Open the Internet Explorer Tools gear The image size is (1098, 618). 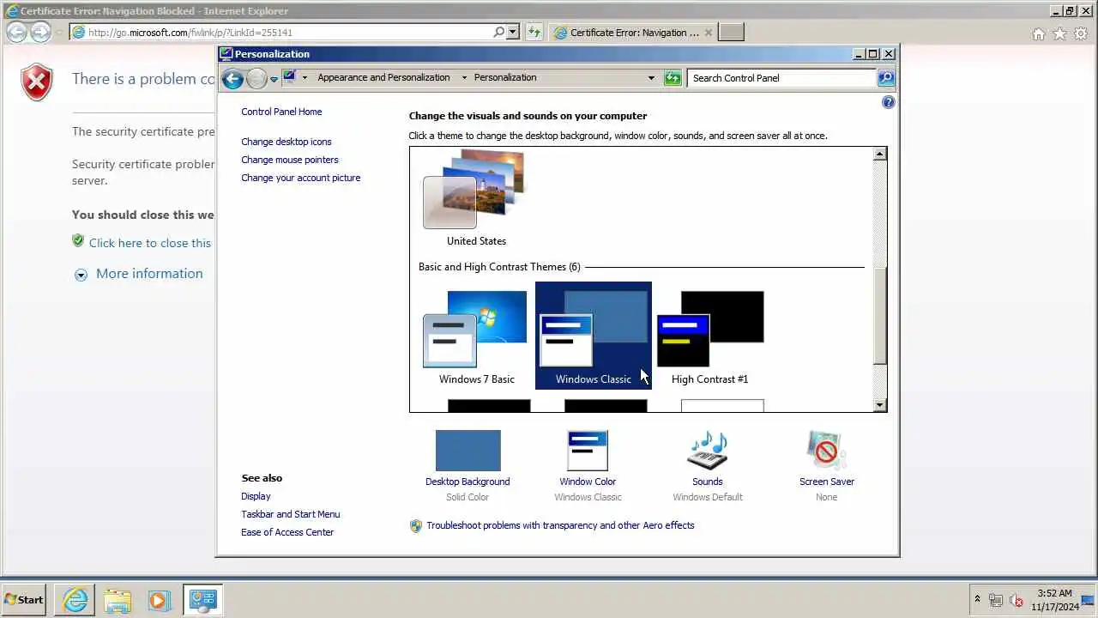[x=1081, y=33]
